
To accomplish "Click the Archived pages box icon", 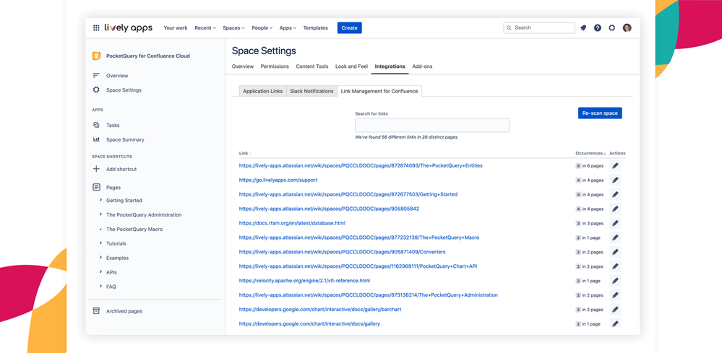I will point(96,311).
